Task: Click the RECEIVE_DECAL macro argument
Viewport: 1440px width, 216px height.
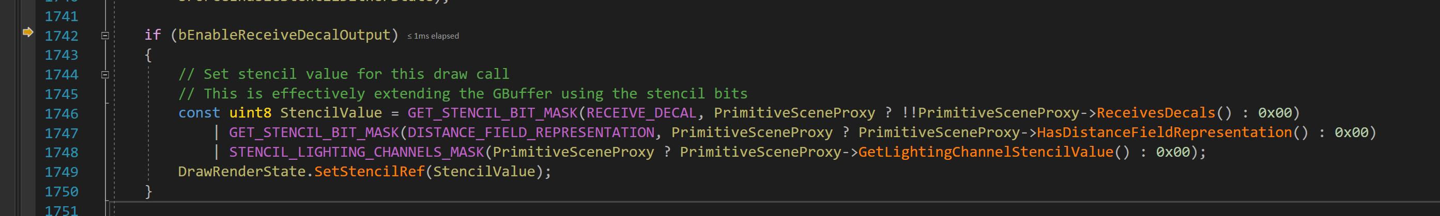Action: coord(641,113)
